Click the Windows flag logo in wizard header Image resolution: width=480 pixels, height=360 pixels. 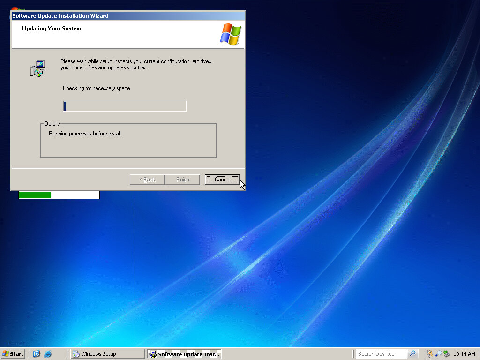coord(230,34)
